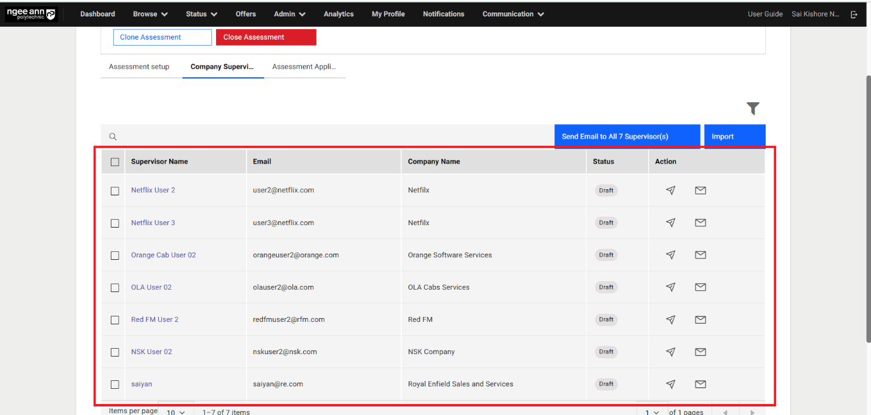Open Analytics from the top navigation
Viewport: 871px width, 415px height.
tap(338, 14)
